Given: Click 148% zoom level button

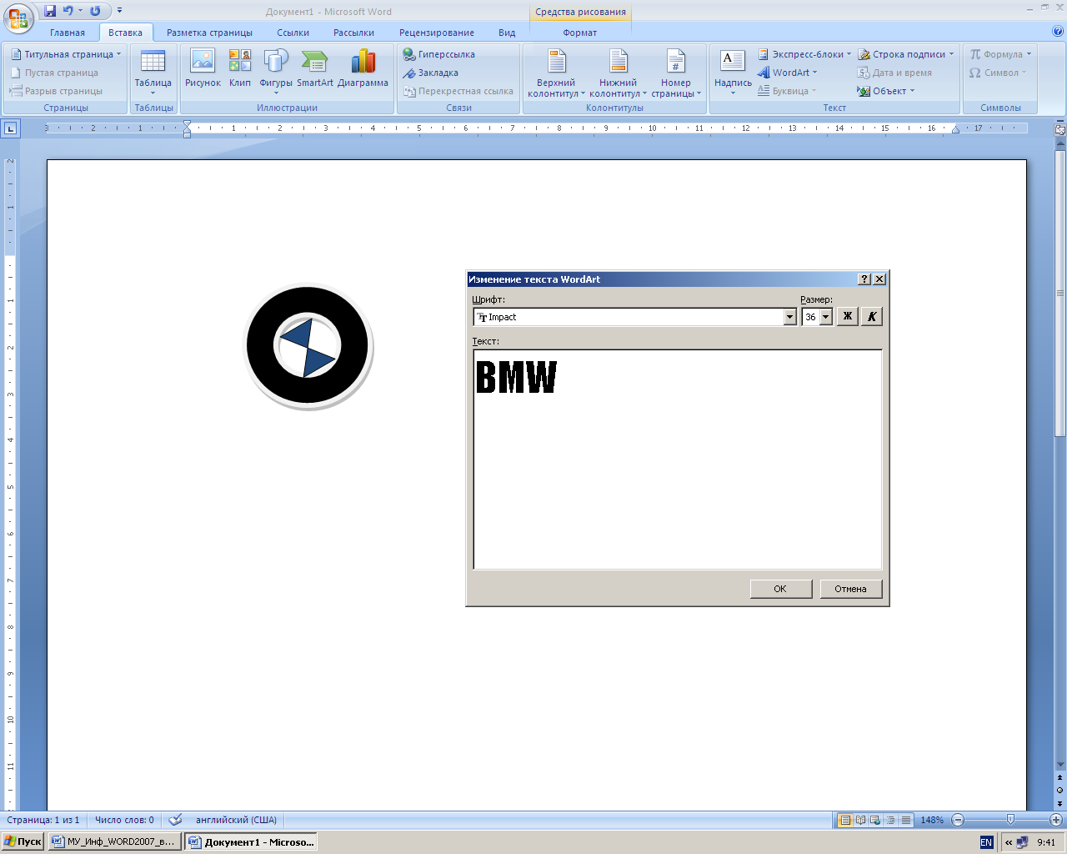Looking at the screenshot, I should click(x=932, y=820).
